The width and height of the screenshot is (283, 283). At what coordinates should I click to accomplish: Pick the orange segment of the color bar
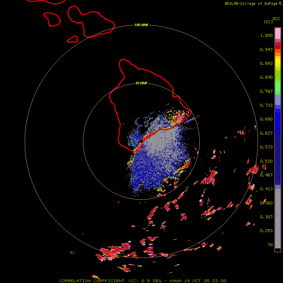[278, 54]
